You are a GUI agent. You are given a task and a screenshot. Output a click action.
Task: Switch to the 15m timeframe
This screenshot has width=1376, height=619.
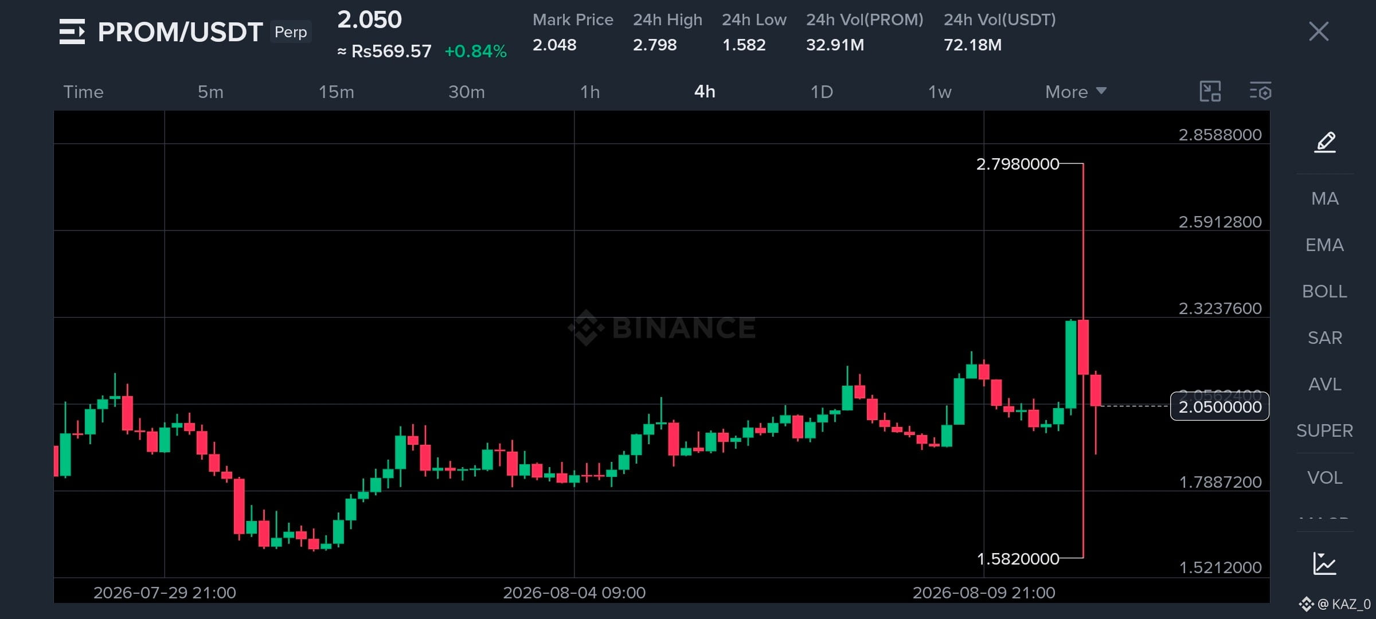pos(337,92)
